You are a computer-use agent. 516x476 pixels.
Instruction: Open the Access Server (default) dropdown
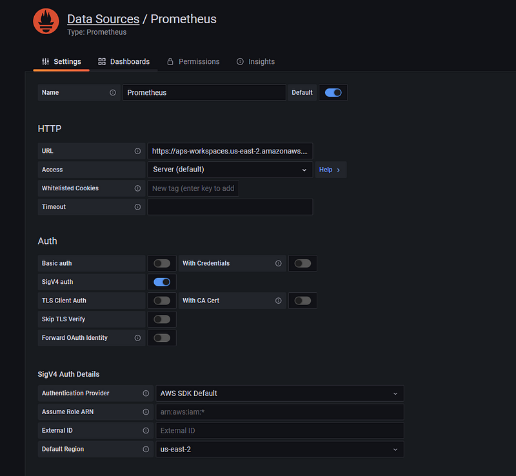point(230,170)
